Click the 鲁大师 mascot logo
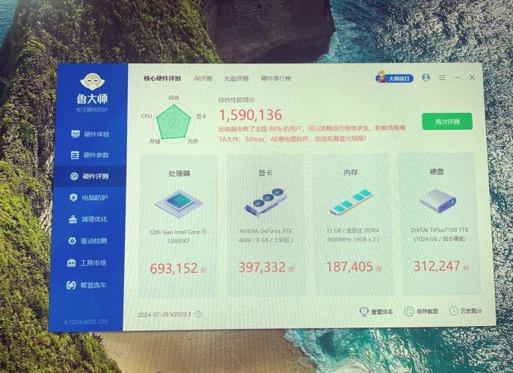The height and width of the screenshot is (373, 513). click(92, 81)
